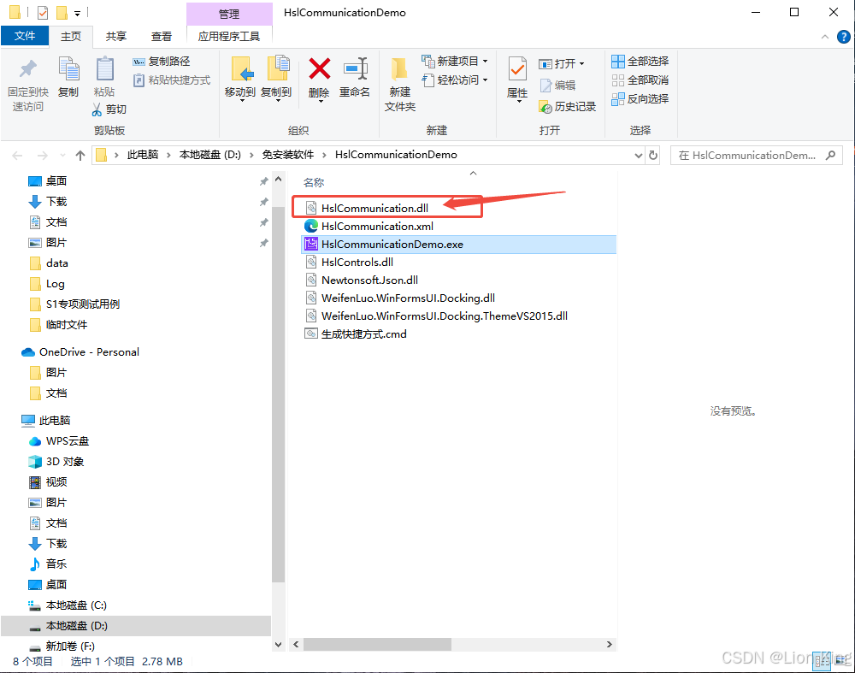
Task: Click the red Delete (删除) icon
Action: coord(320,69)
